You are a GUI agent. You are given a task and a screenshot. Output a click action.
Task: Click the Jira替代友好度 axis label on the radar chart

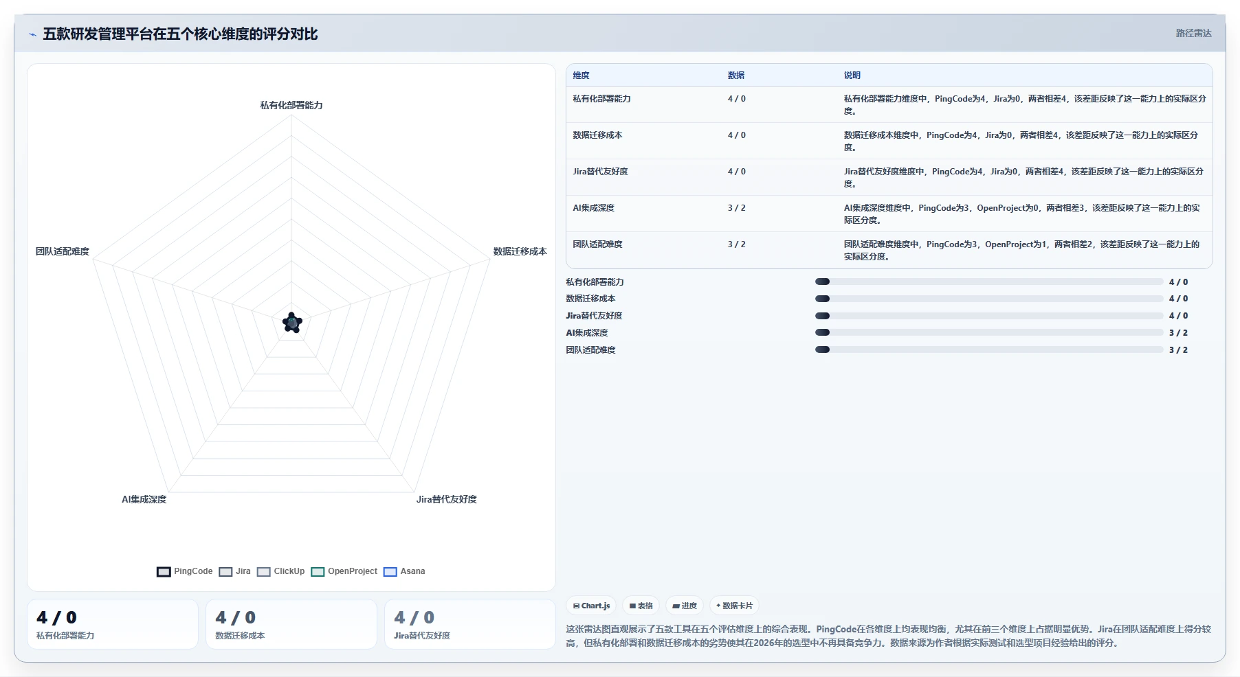click(x=447, y=499)
